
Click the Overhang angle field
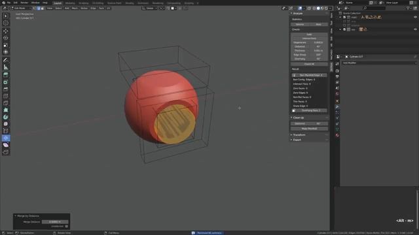pyautogui.click(x=309, y=59)
